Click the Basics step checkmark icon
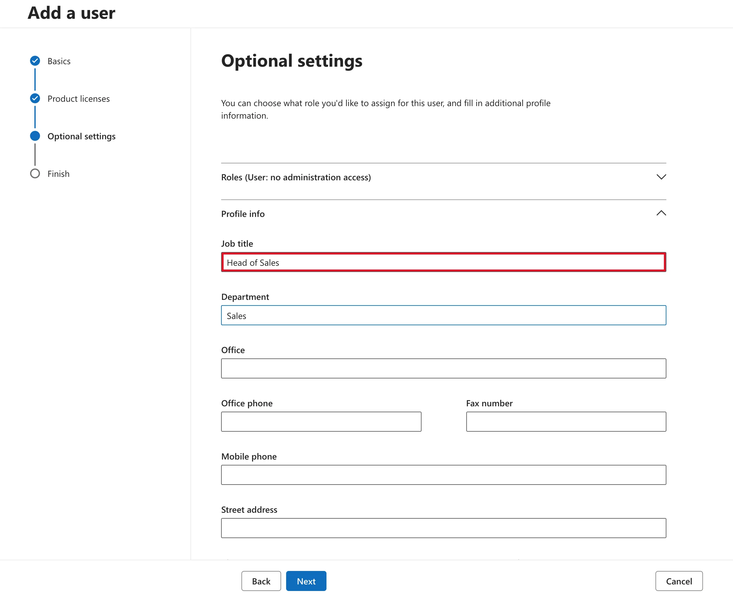Image resolution: width=733 pixels, height=596 pixels. pyautogui.click(x=35, y=61)
